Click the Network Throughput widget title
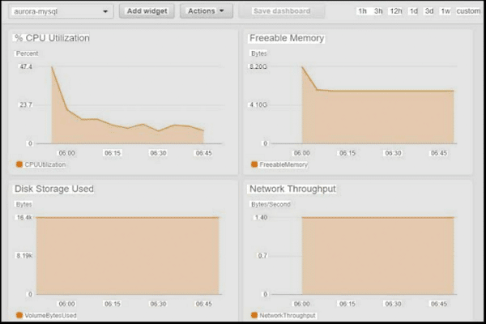The image size is (486, 324). (x=292, y=189)
